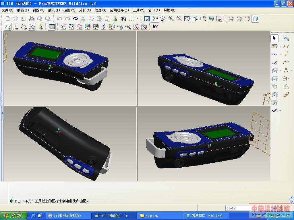Screen dimensions: 294x220
Task: Click the Save floppy disk icon
Action: pyautogui.click(x=24, y=19)
